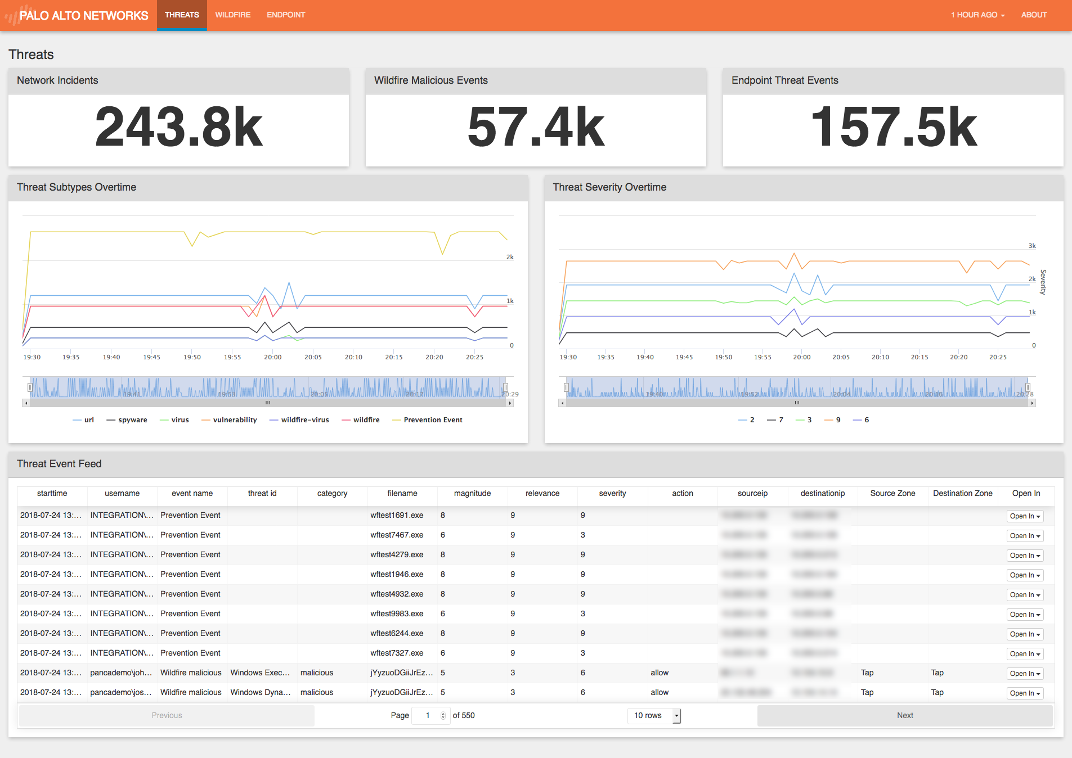Toggle the vulnerability series in legend

tap(229, 420)
